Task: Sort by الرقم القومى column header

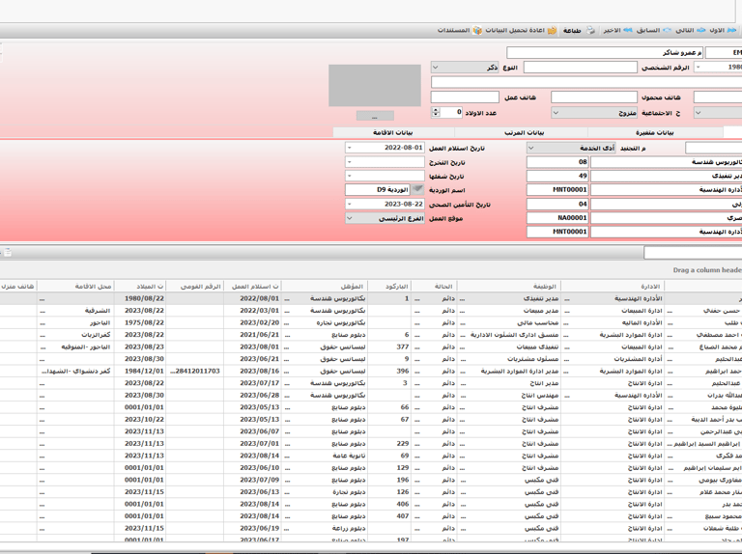Action: click(194, 287)
